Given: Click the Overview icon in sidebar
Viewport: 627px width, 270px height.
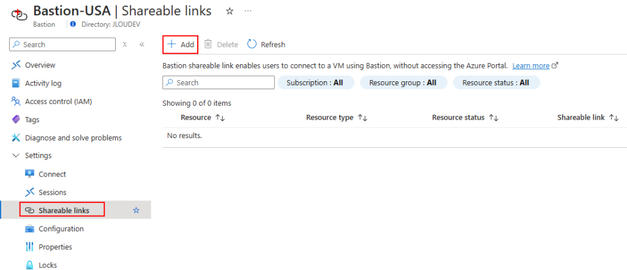Looking at the screenshot, I should click(x=16, y=65).
